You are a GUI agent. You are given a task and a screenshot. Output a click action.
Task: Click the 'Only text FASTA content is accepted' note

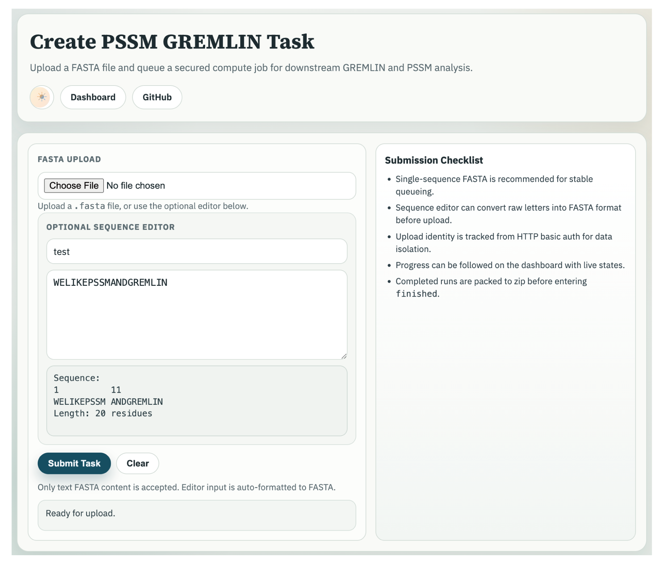tap(186, 487)
